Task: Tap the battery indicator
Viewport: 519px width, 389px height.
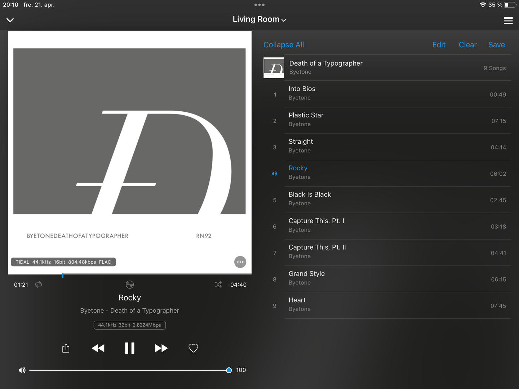Action: point(509,5)
